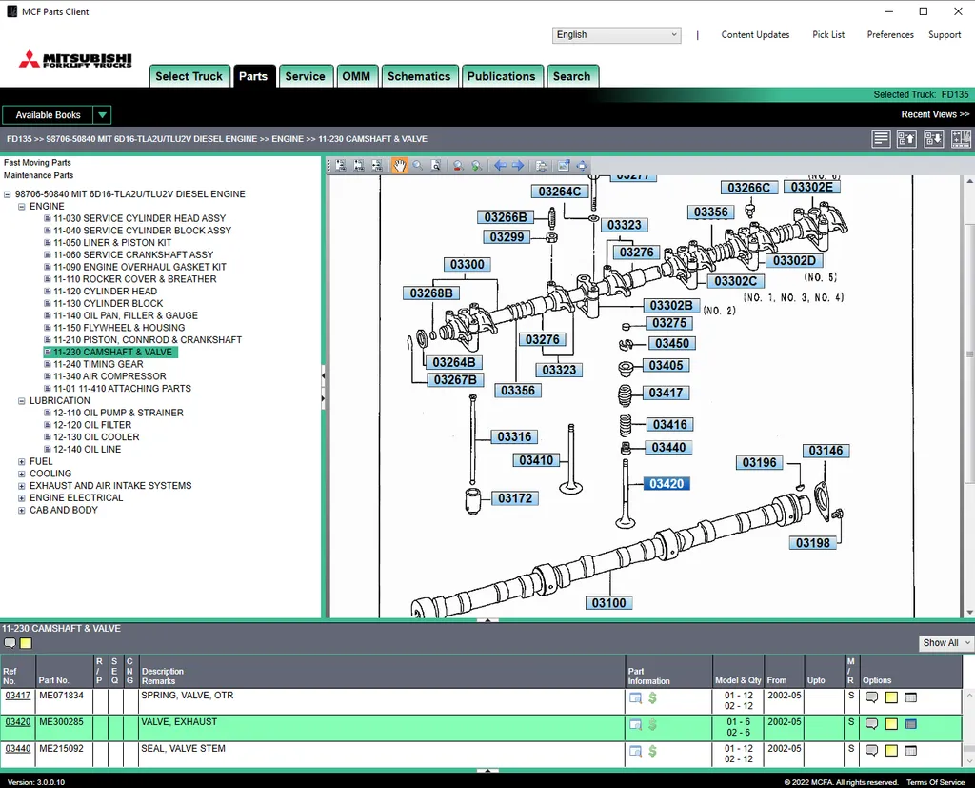Expand the FUEL tree node

[x=22, y=462]
